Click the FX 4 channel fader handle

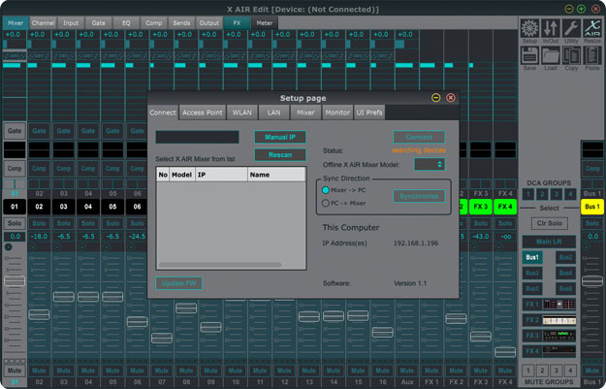pos(505,352)
